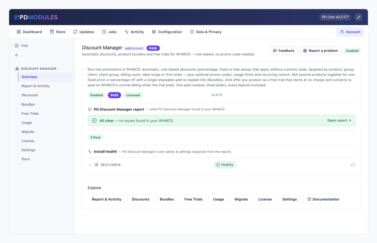Viewport: 377px width, 243px height.
Task: Click the Explore Settings button
Action: [289, 199]
